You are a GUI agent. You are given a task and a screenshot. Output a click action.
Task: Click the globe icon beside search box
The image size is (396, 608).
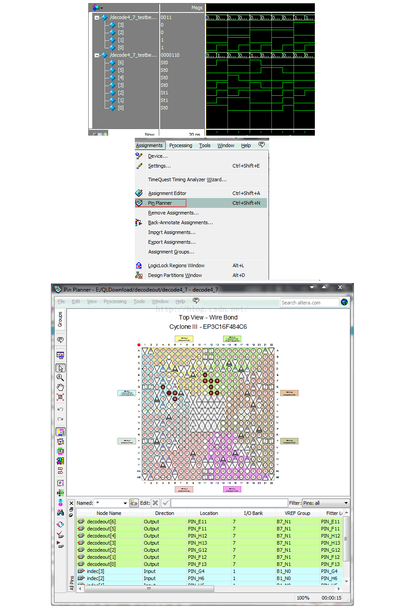tap(344, 302)
